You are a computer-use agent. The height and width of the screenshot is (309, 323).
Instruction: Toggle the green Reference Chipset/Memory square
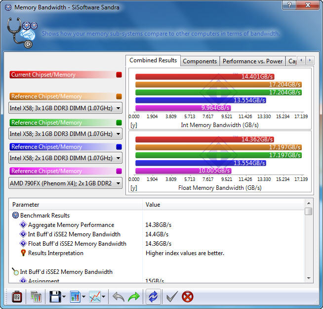pyautogui.click(x=119, y=123)
